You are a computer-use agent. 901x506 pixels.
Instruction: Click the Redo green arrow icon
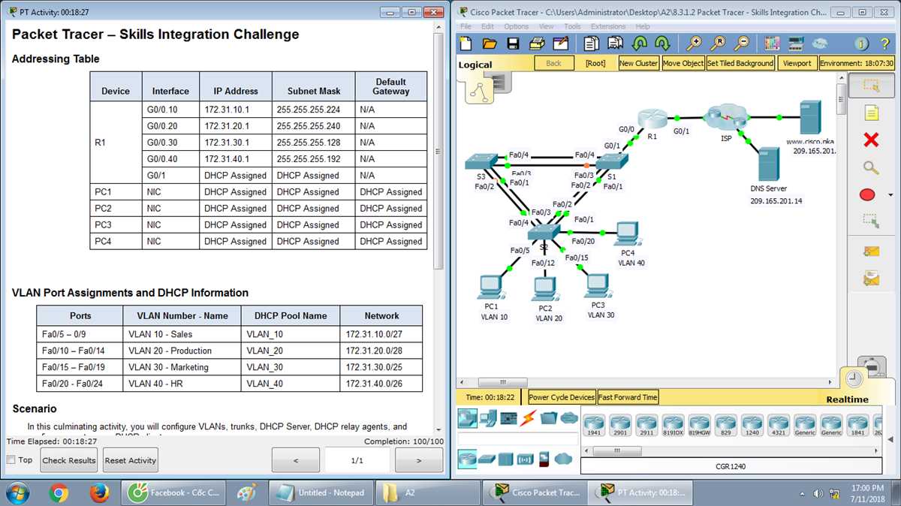click(x=662, y=44)
